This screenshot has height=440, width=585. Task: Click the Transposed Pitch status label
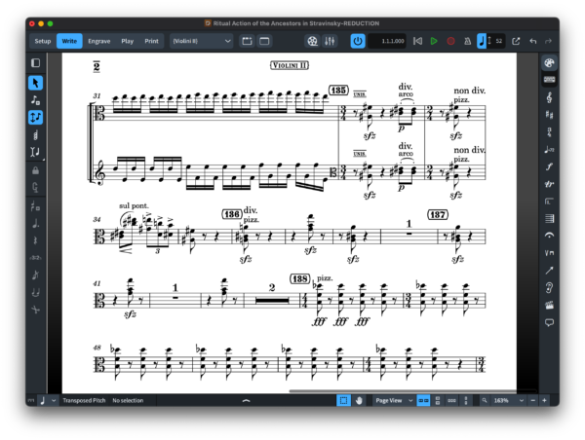click(84, 400)
